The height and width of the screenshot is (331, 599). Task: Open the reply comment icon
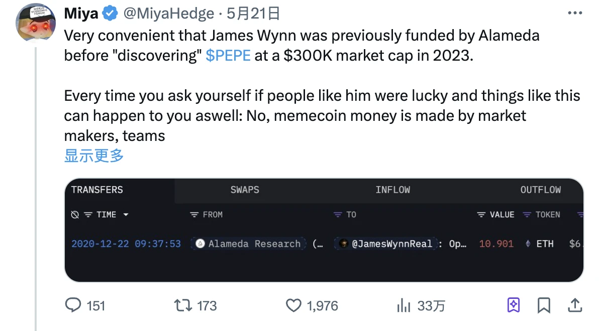tap(74, 305)
